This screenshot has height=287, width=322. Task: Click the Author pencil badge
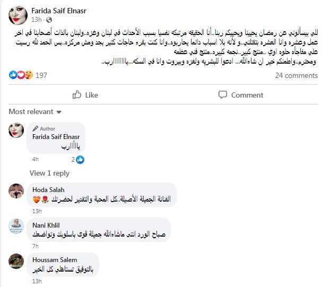(36, 128)
